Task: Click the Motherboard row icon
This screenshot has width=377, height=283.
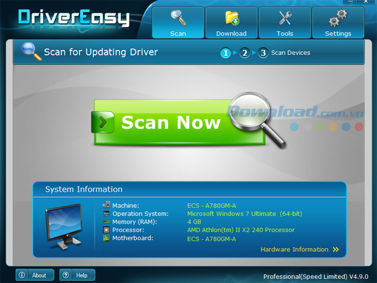Action: click(x=106, y=238)
